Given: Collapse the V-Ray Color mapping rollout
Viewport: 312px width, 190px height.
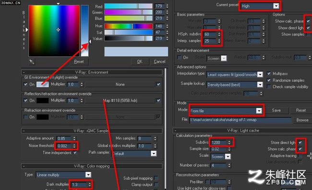Looking at the screenshot, I should (x=24, y=166).
